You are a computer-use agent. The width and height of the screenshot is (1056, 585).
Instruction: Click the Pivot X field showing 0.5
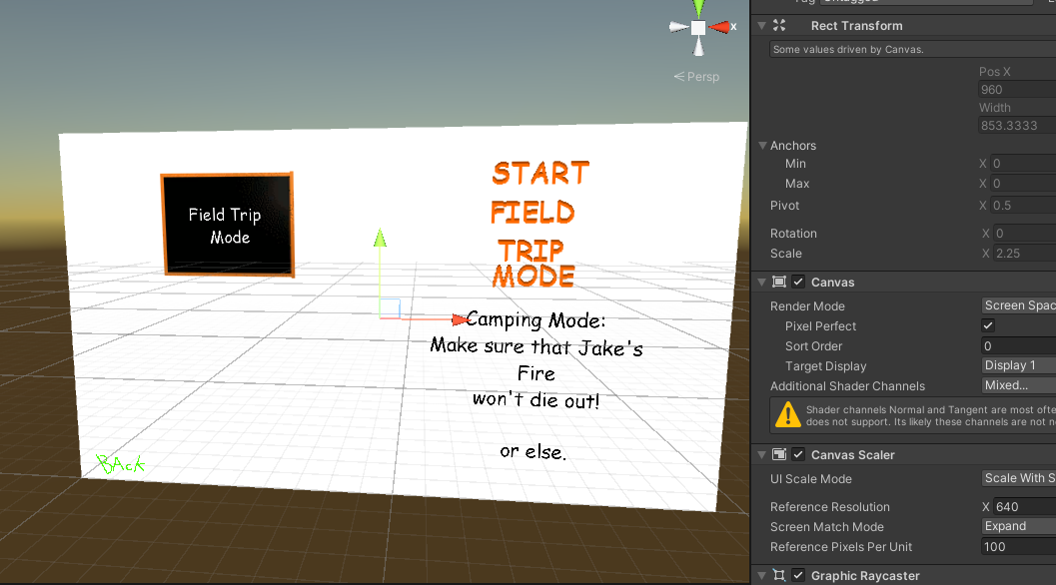tap(1024, 206)
